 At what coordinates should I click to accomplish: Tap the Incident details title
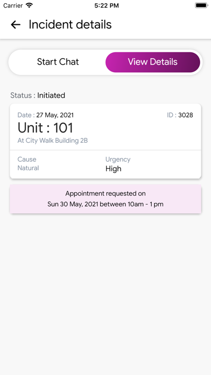(x=71, y=25)
